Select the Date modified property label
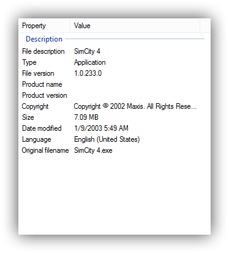Viewport: 229px width, 253px height. (x=42, y=128)
